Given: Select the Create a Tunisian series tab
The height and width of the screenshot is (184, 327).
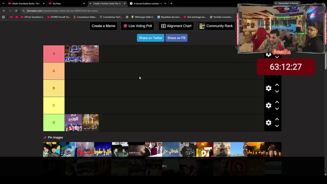Looking at the screenshot, I should click(107, 4).
